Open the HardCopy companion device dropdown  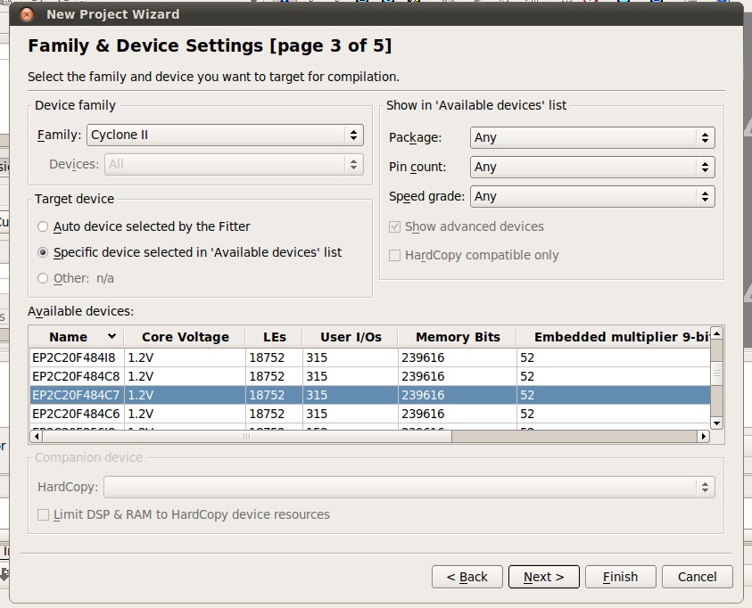409,488
